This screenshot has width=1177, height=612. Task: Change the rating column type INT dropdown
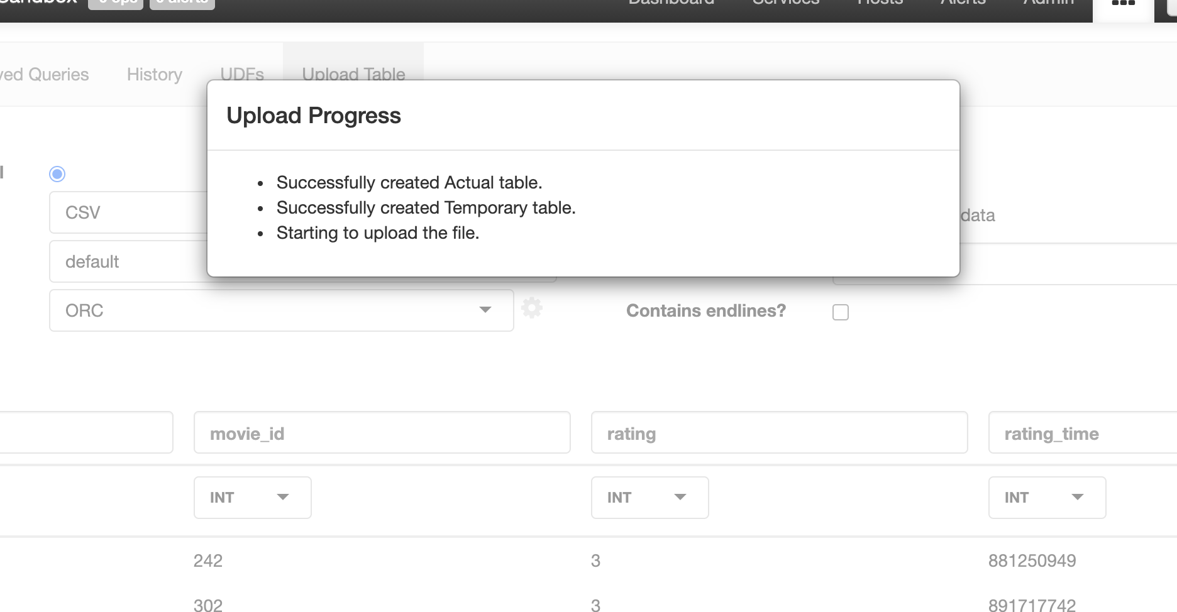coord(650,498)
